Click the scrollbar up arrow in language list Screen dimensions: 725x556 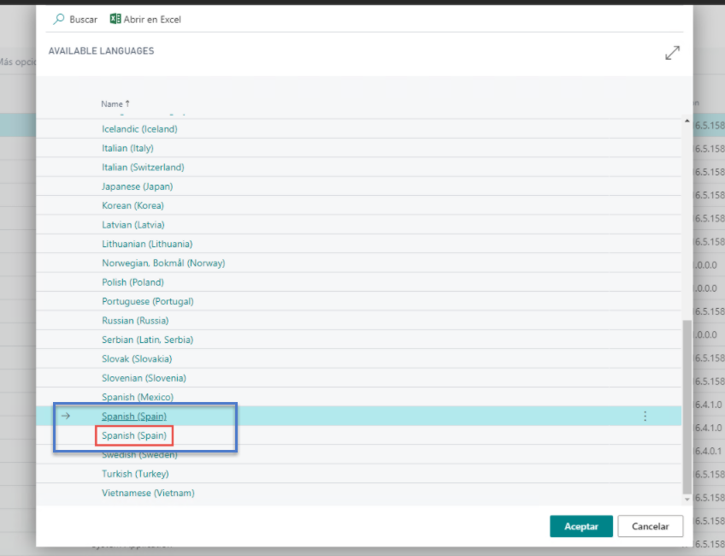(687, 121)
